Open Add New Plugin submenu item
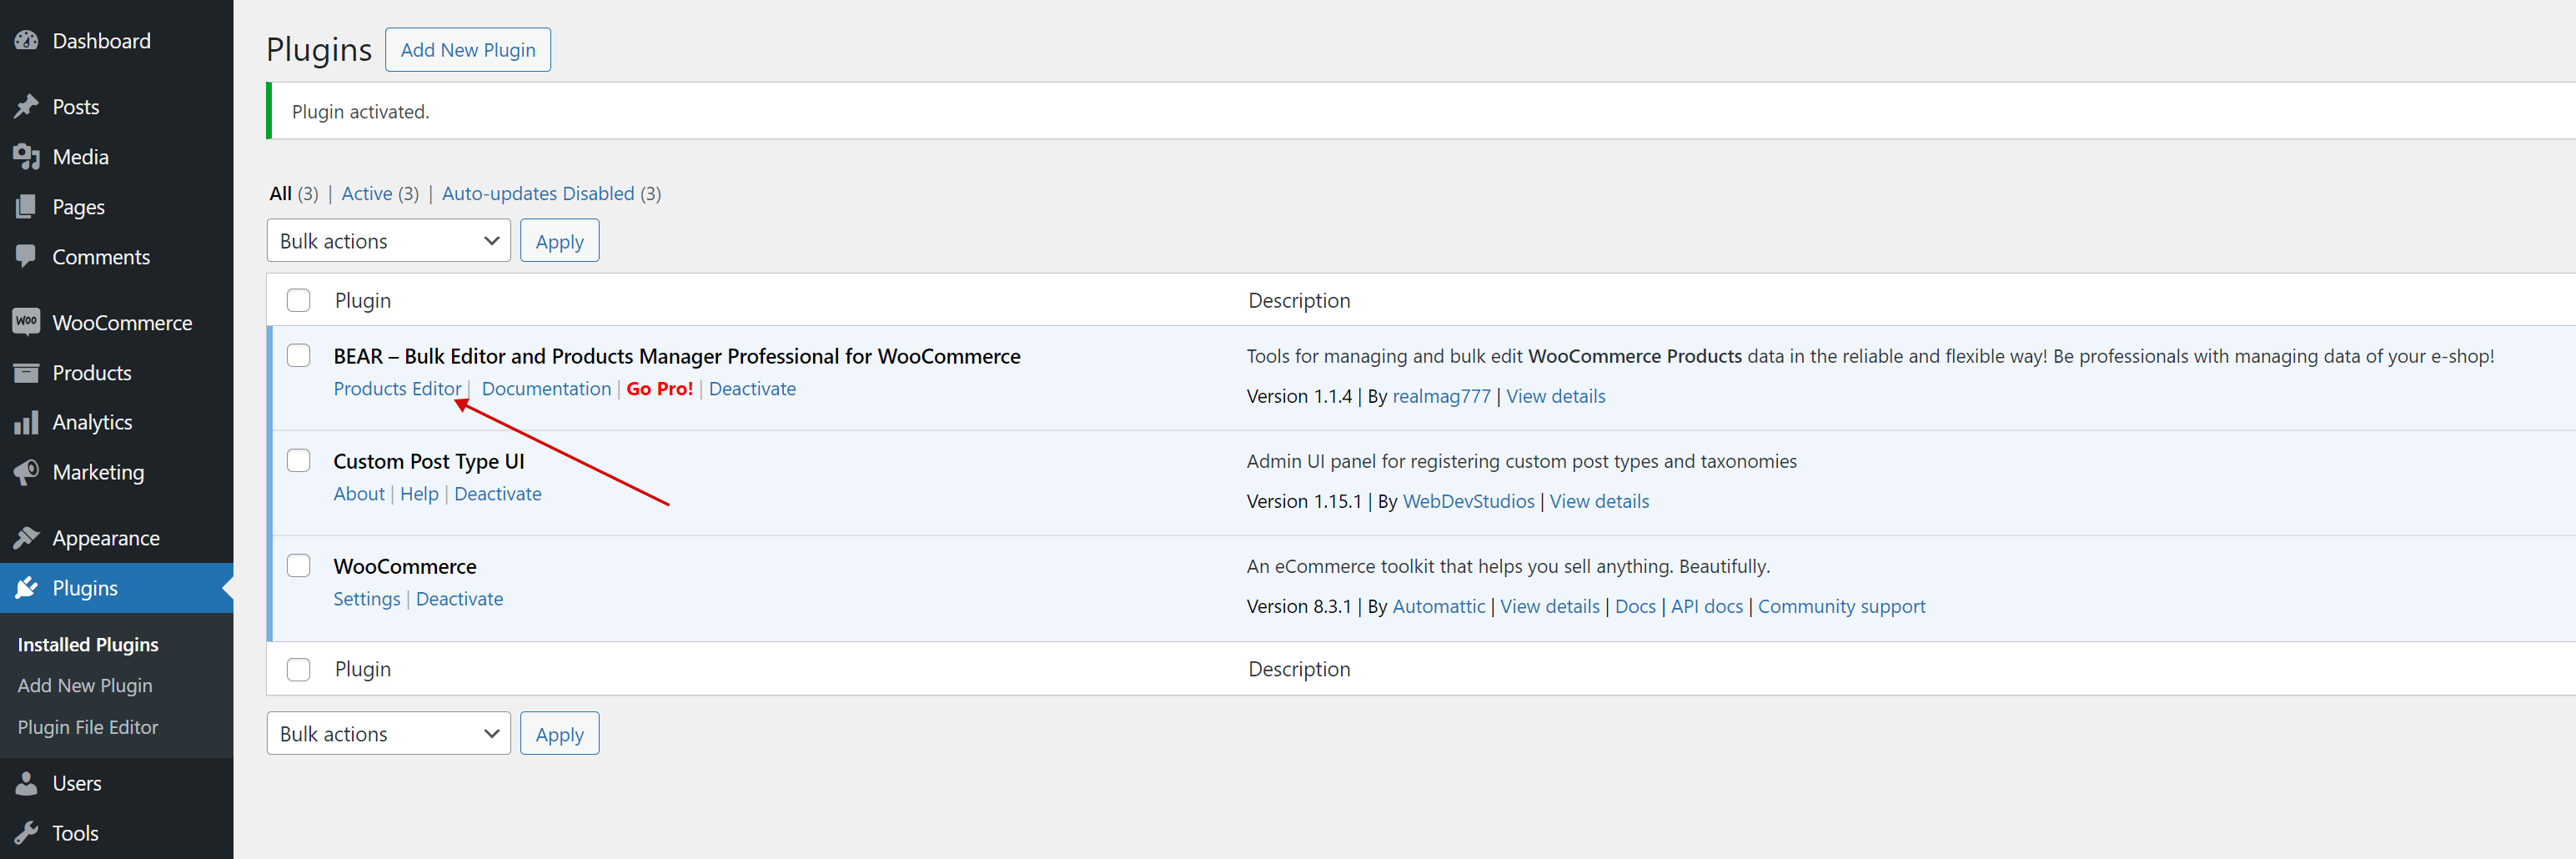This screenshot has height=859, width=2576. (85, 686)
